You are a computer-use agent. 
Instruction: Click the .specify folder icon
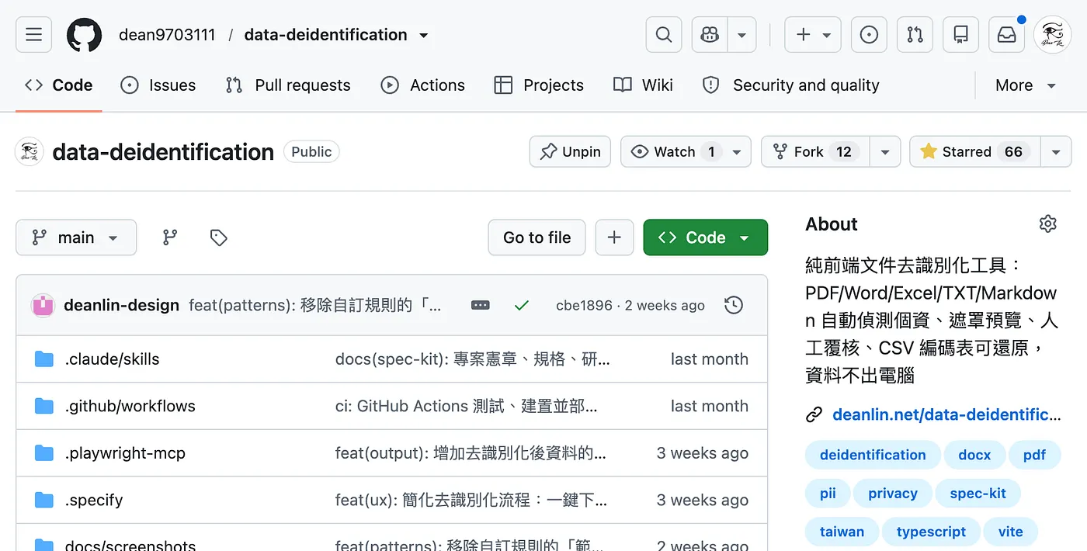point(44,500)
